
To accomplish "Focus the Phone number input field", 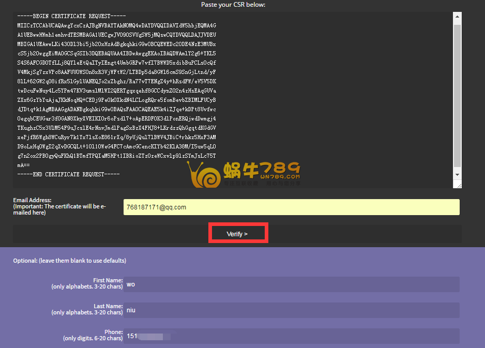I will [291, 336].
